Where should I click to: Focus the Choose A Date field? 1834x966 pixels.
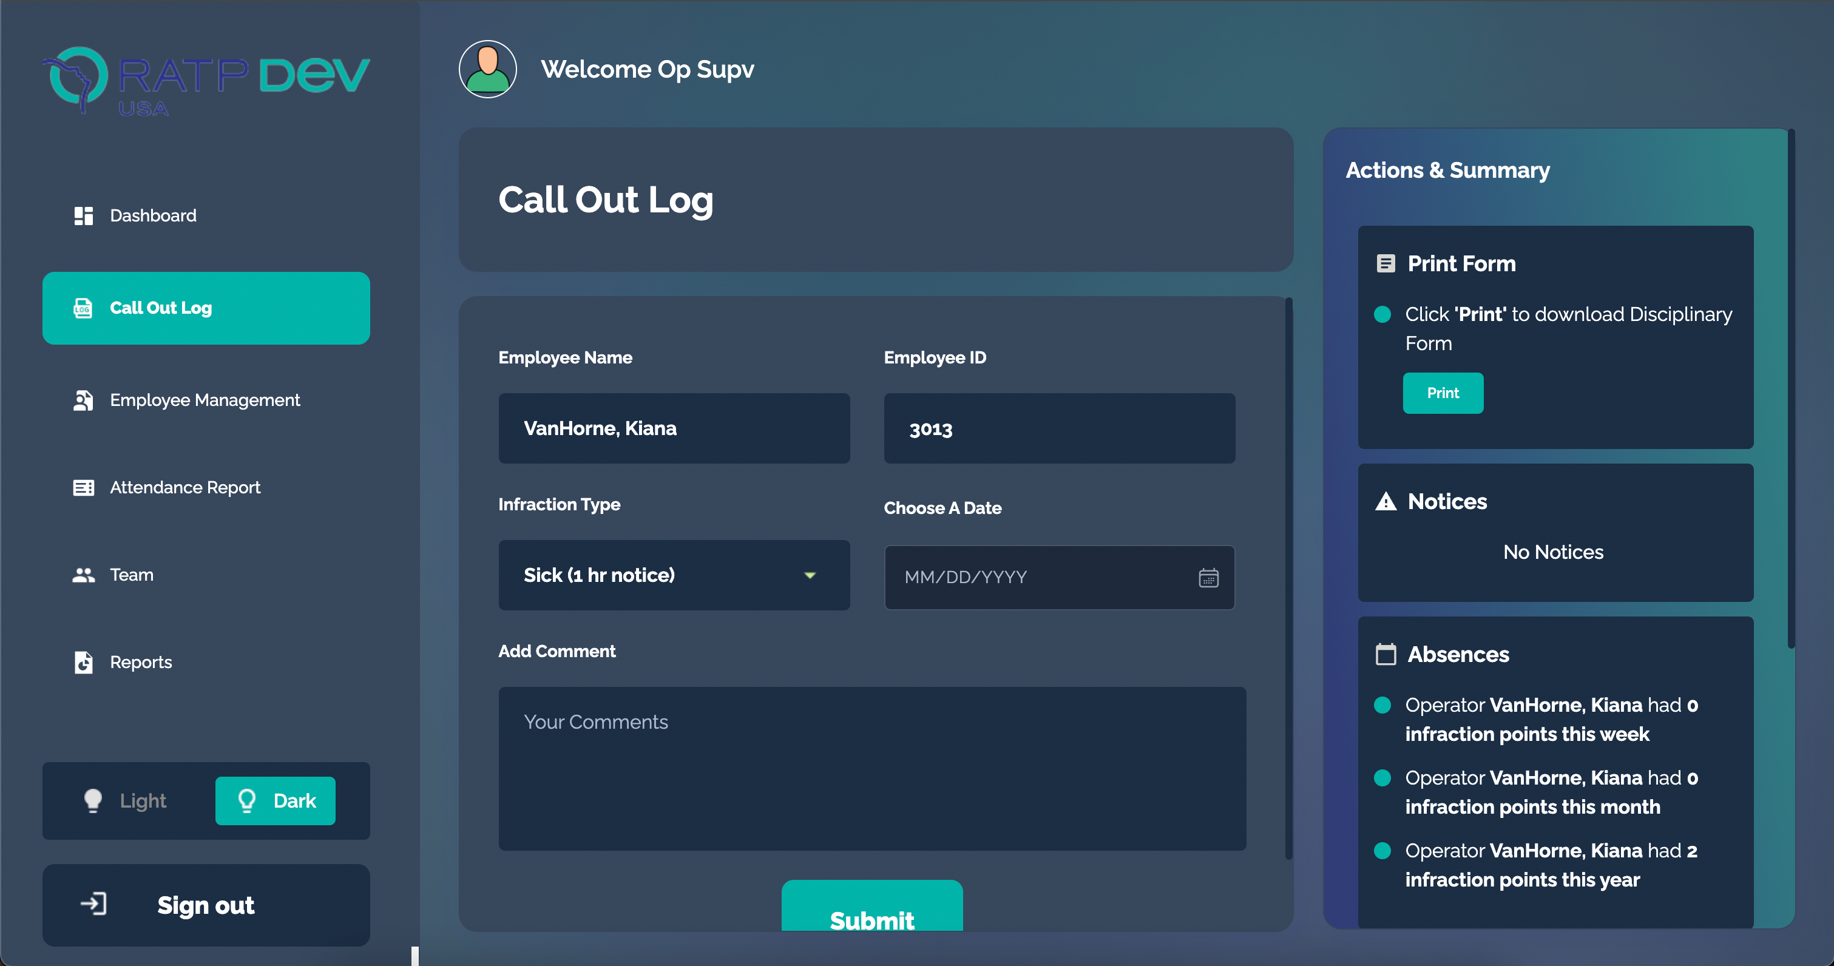tap(1060, 577)
